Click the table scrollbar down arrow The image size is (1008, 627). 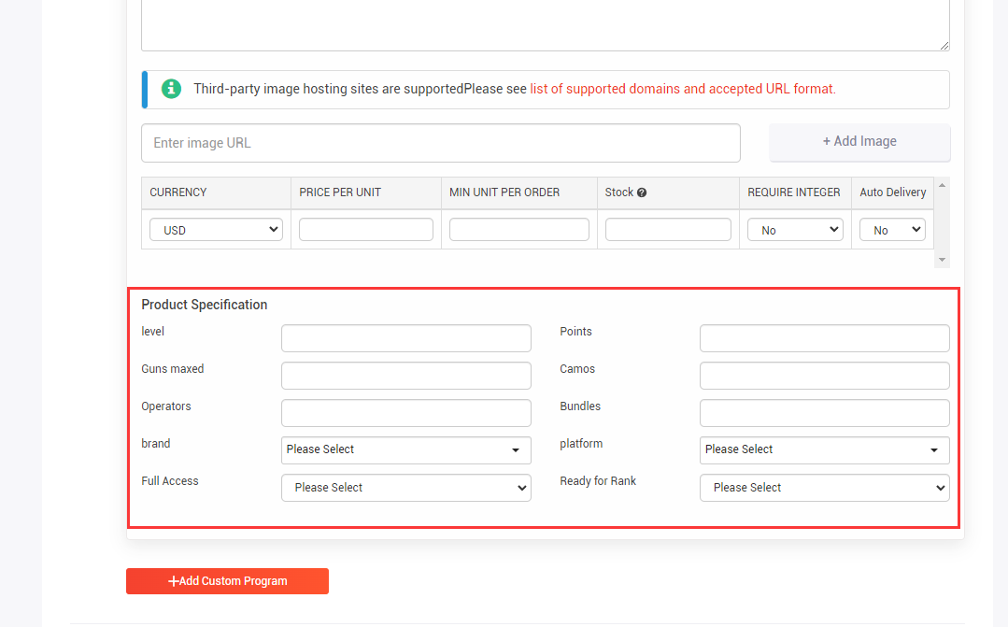(942, 260)
